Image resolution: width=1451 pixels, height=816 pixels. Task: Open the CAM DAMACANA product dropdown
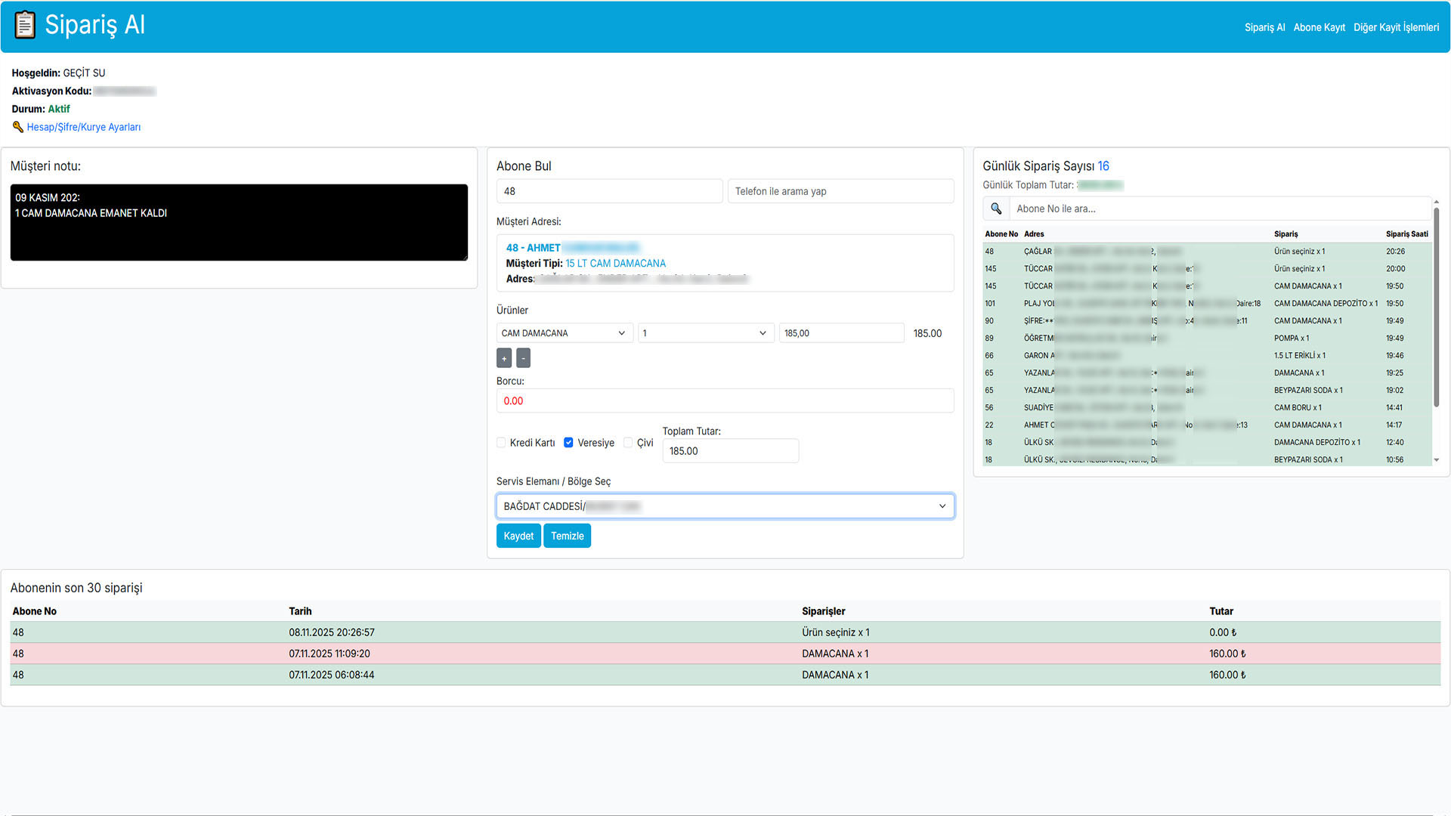(x=565, y=333)
